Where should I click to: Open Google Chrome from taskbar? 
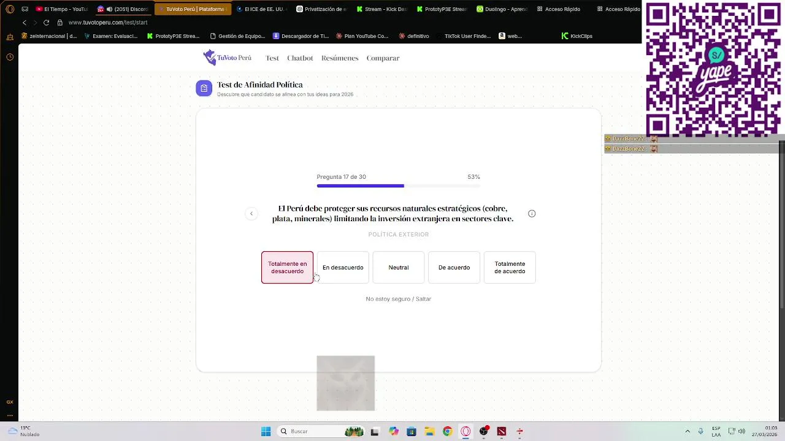pyautogui.click(x=447, y=431)
